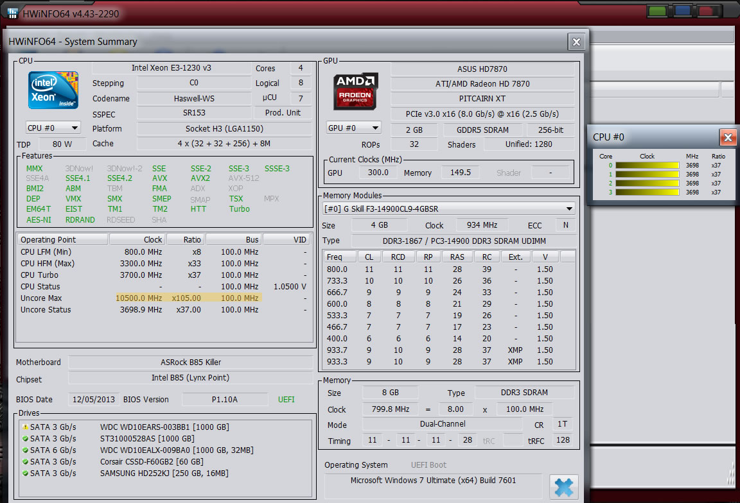Click the green status icon beside Corsair CSSD-F60GB2

click(25, 461)
